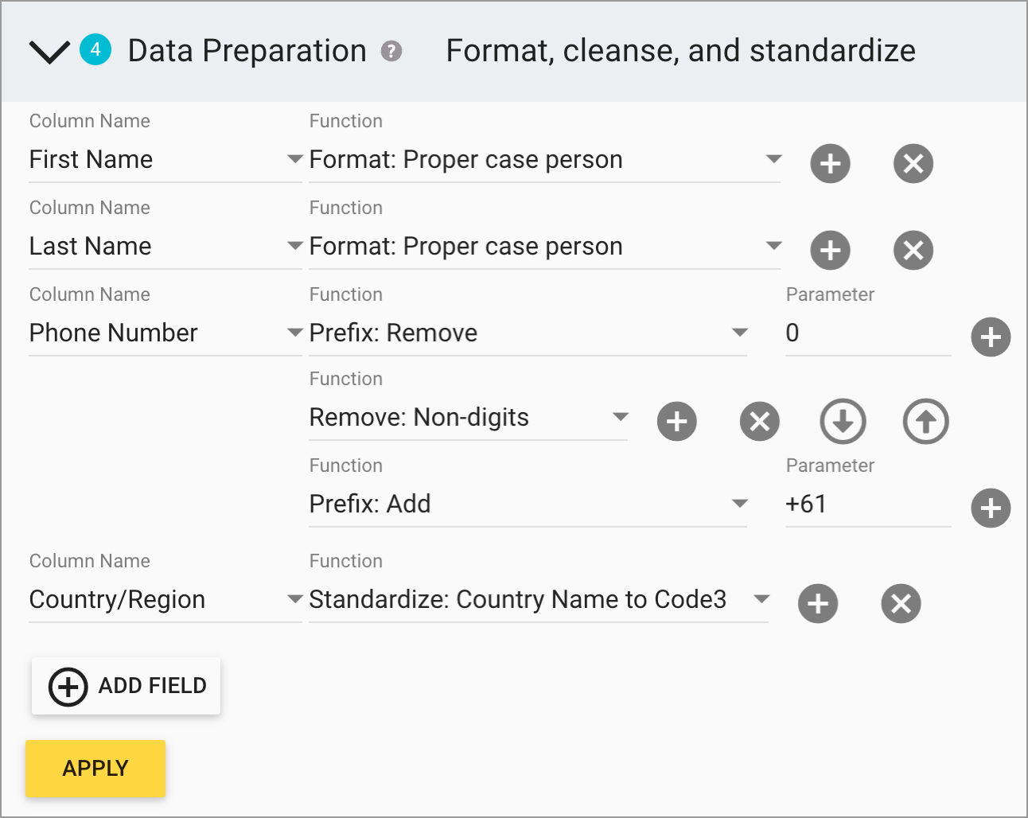
Task: Move Remove: Non-digits up in the order
Action: (925, 422)
